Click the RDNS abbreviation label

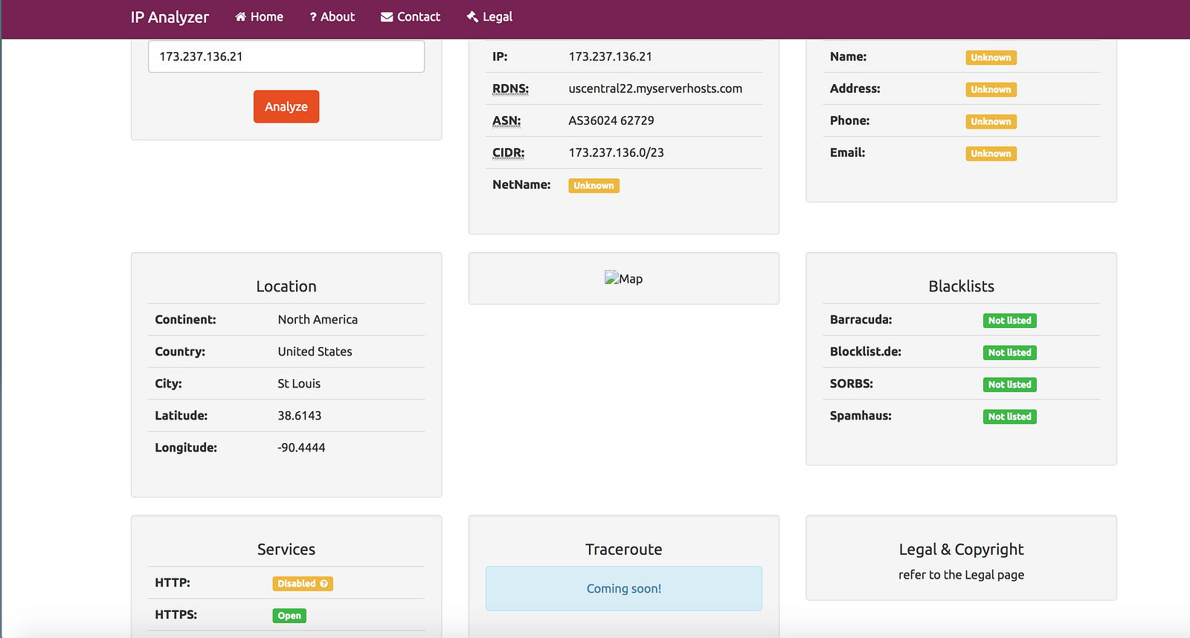(510, 88)
